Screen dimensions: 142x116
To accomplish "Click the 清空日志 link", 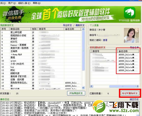I will (x=134, y=99).
